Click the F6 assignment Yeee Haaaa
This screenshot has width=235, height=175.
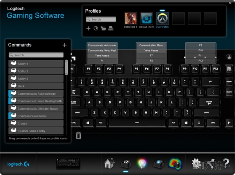pyautogui.click(x=151, y=51)
